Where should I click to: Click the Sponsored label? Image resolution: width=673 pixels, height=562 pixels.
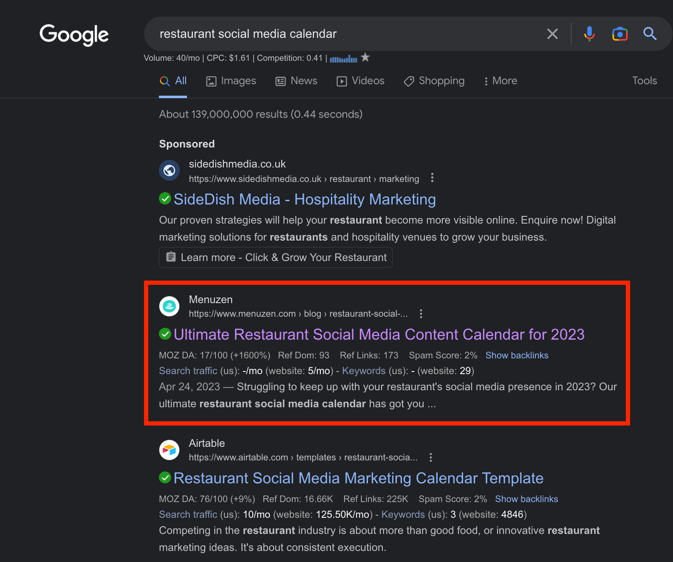187,144
